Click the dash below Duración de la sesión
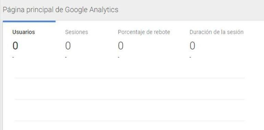 point(190,57)
